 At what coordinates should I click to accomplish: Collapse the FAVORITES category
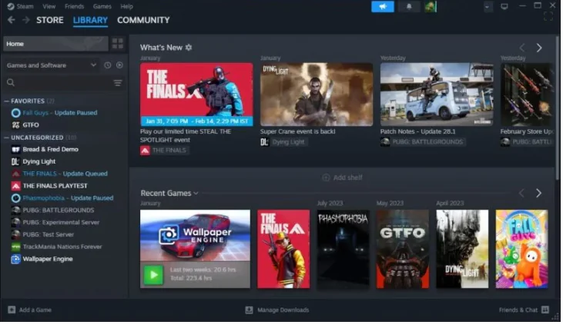[6, 101]
